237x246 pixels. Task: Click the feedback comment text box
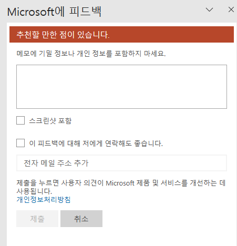pos(121,87)
